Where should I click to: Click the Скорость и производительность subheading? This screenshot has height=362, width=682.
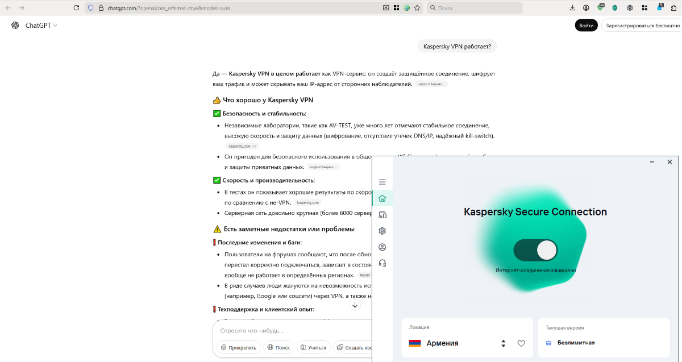tap(268, 180)
